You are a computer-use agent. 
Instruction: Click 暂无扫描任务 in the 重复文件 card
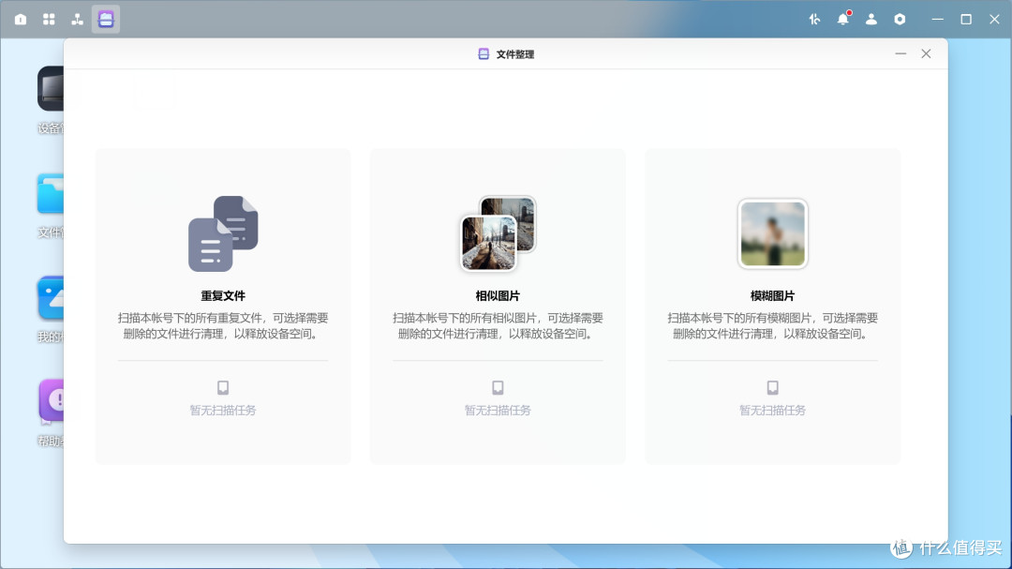(x=223, y=411)
